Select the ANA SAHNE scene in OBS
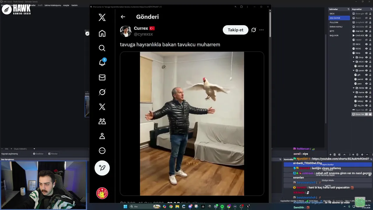 tap(339, 18)
